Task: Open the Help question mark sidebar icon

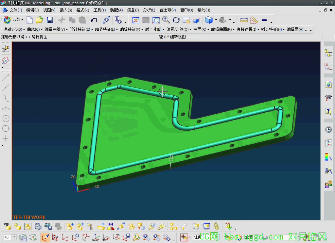Action: click(328, 111)
